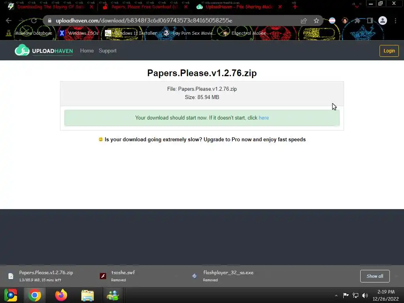
Task: Open Action Center flag icon
Action: pos(346,295)
